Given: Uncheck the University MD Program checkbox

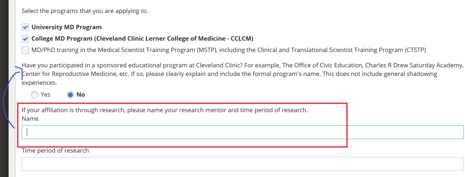Looking at the screenshot, I should pyautogui.click(x=26, y=27).
